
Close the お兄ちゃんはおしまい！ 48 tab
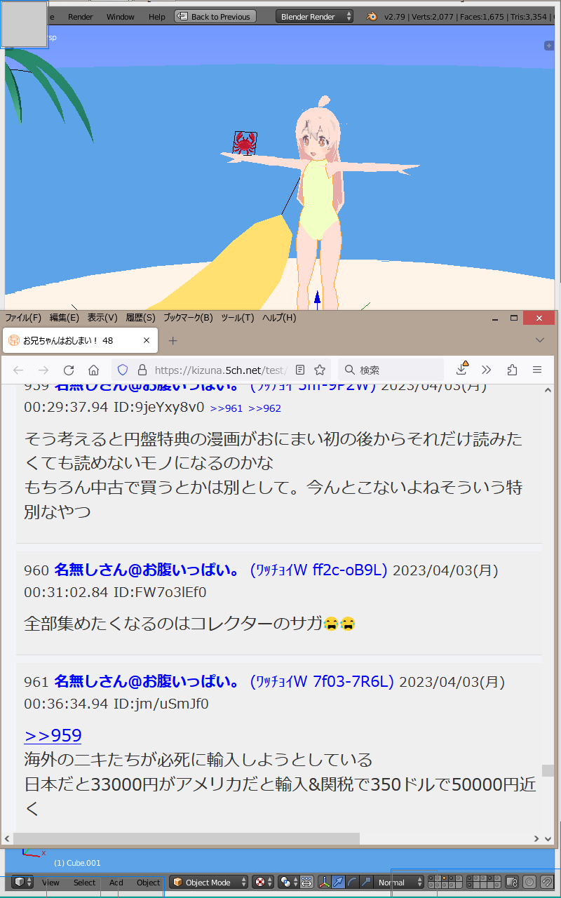click(x=147, y=340)
